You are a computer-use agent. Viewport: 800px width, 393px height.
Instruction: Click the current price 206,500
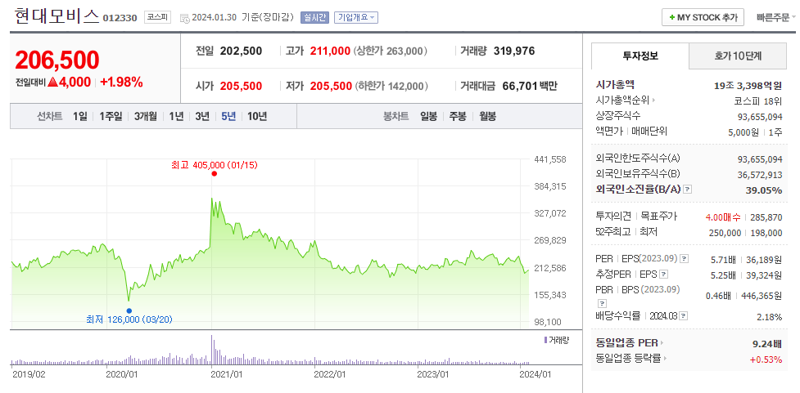click(x=57, y=60)
